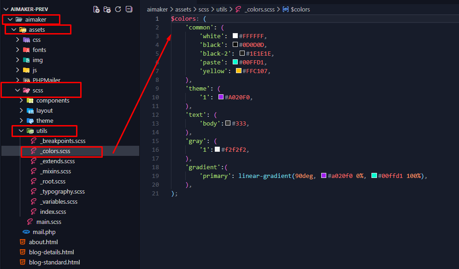Click the scss breadcrumb segment

pyautogui.click(x=204, y=9)
